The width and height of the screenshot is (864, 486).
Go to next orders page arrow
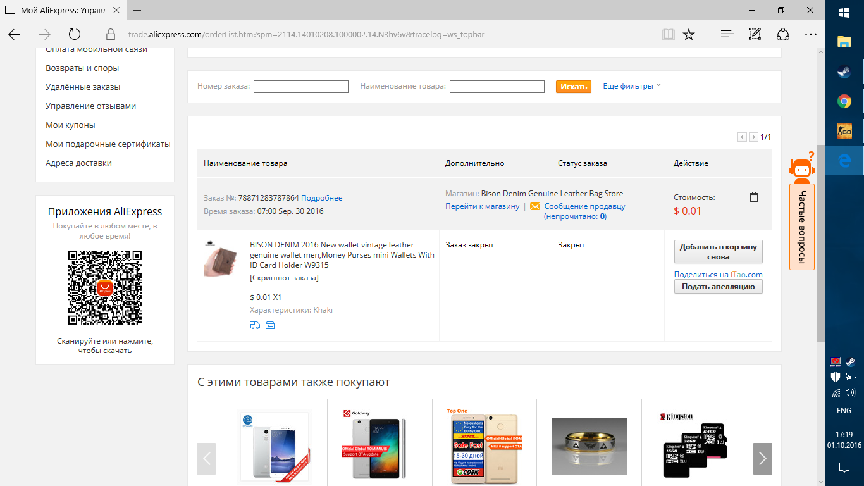753,137
